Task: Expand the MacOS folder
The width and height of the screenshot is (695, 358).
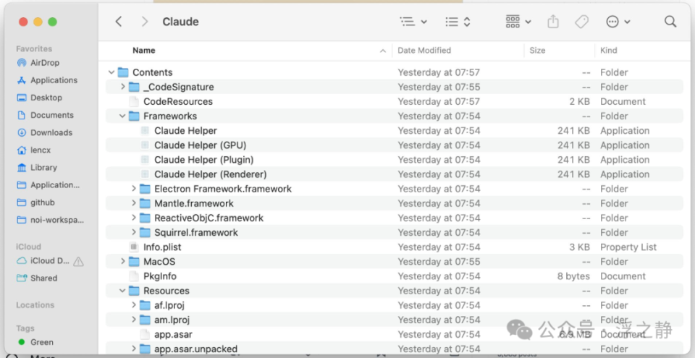Action: pyautogui.click(x=123, y=261)
